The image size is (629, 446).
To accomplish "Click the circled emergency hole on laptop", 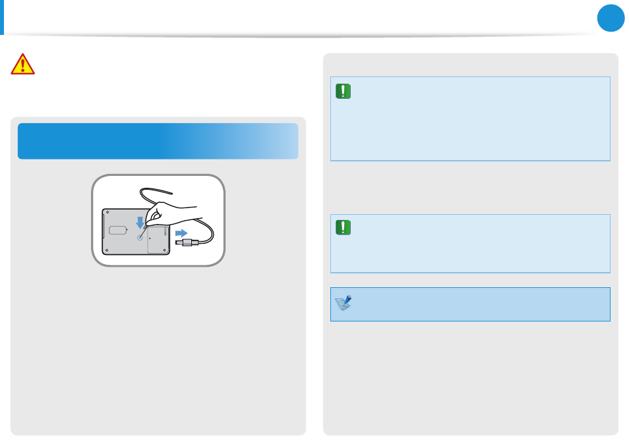I will [x=140, y=238].
